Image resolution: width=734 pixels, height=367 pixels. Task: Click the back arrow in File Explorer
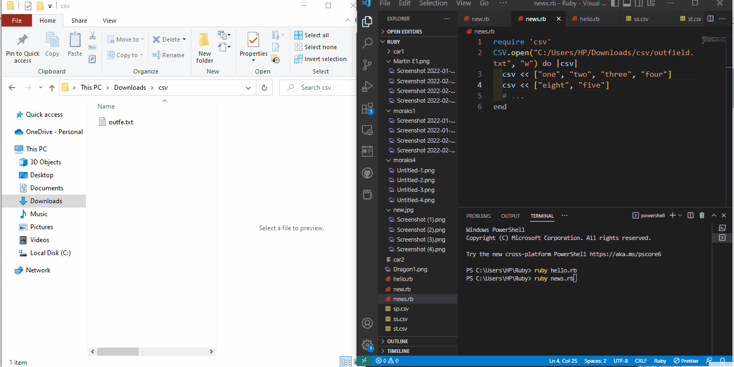point(12,88)
